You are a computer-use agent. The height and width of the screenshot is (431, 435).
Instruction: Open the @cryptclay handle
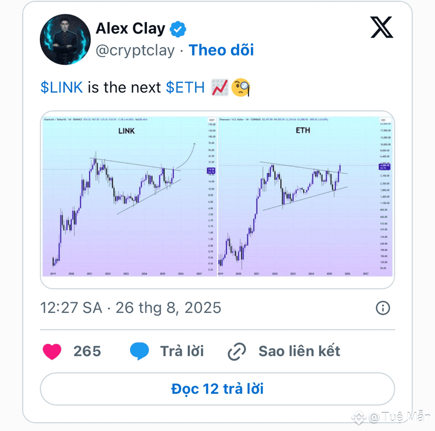[135, 51]
